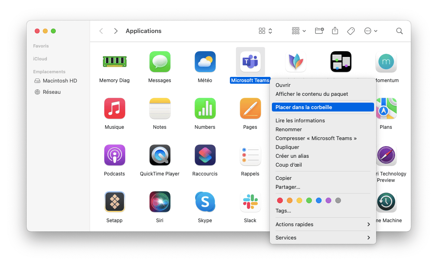This screenshot has width=446, height=260.
Task: Go forward with the right chevron
Action: [x=116, y=31]
